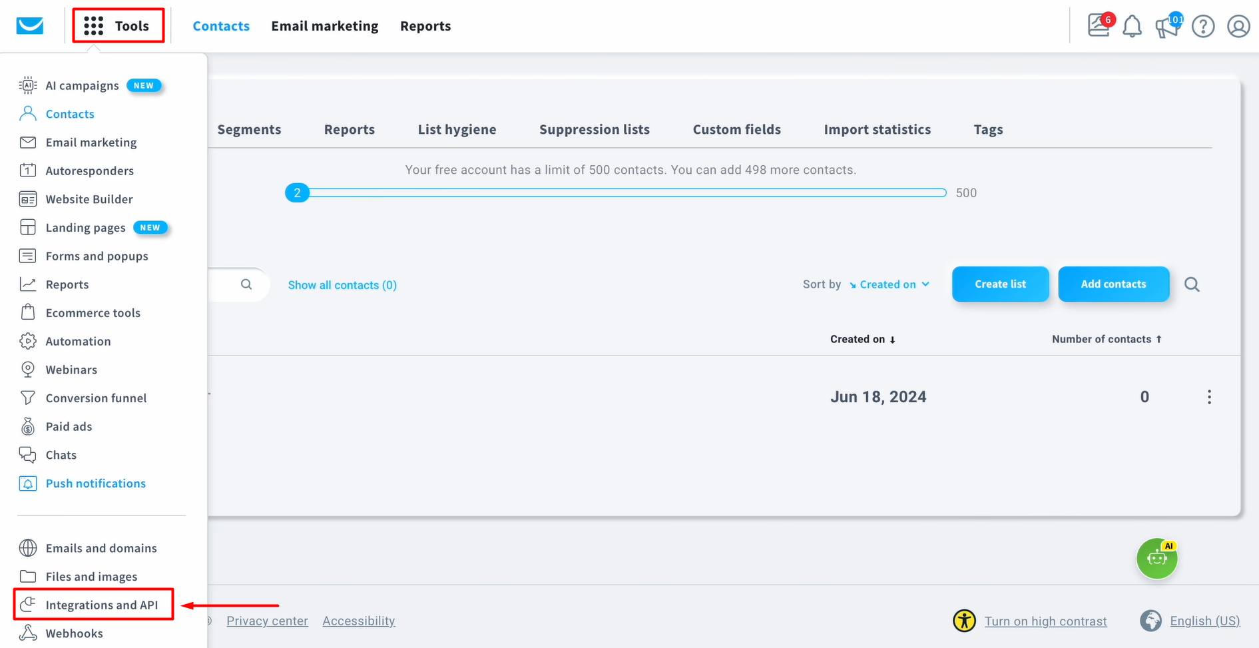
Task: Open the Tools apps grid menu
Action: tap(118, 25)
